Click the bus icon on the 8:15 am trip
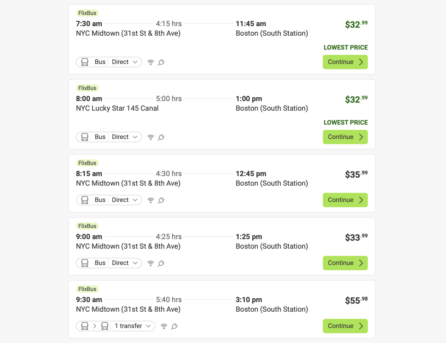 pos(84,200)
